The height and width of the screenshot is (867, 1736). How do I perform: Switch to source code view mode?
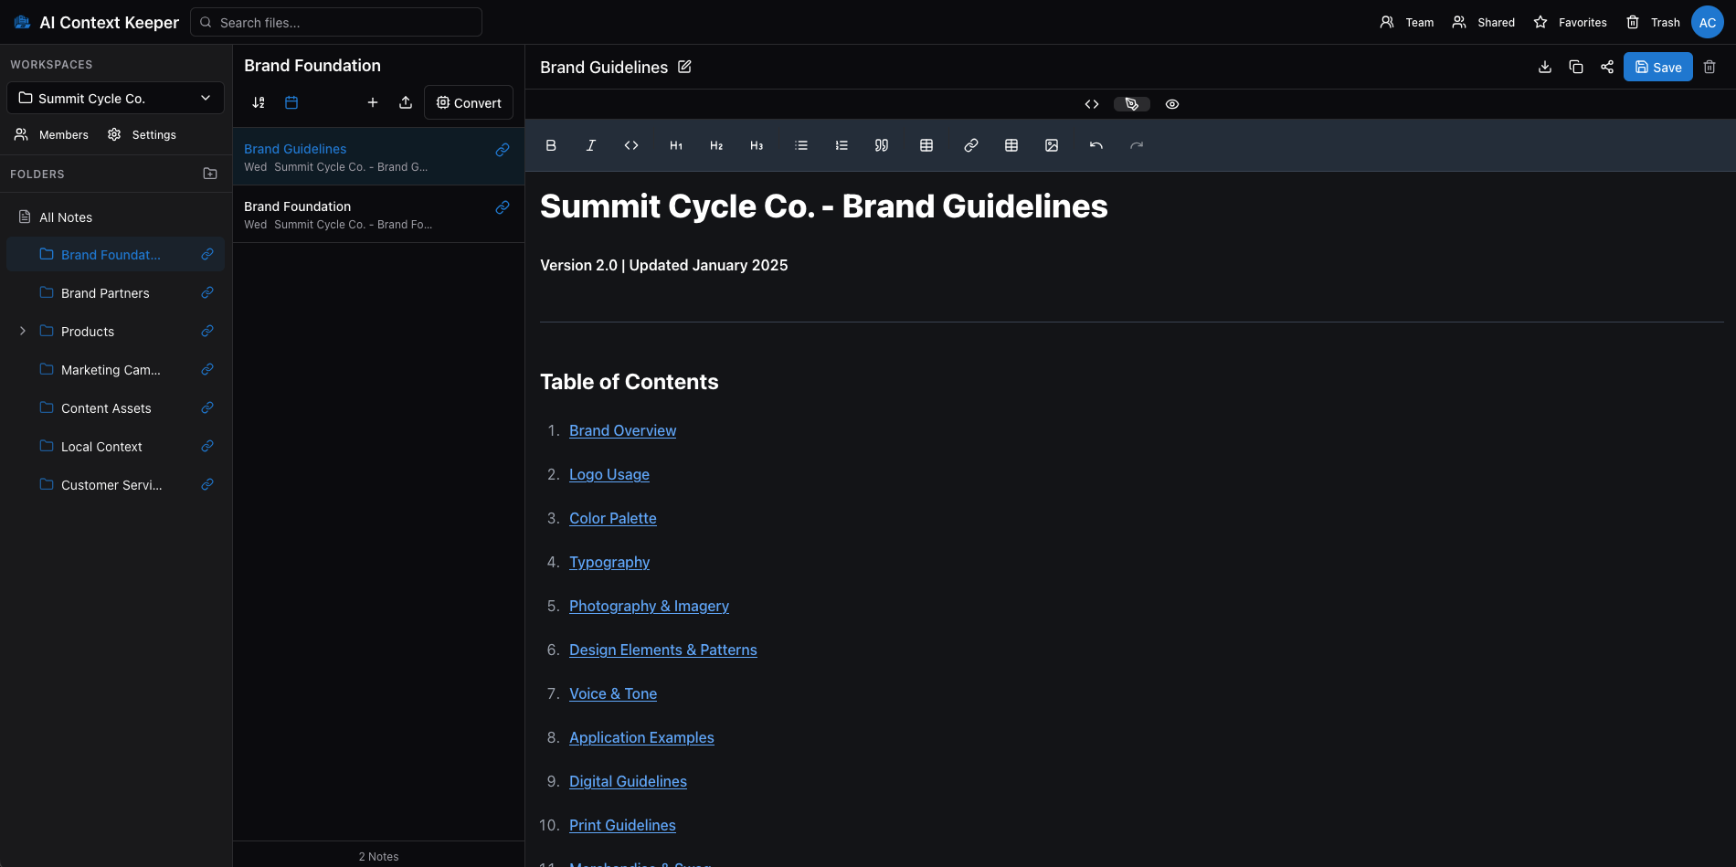[x=1092, y=104]
